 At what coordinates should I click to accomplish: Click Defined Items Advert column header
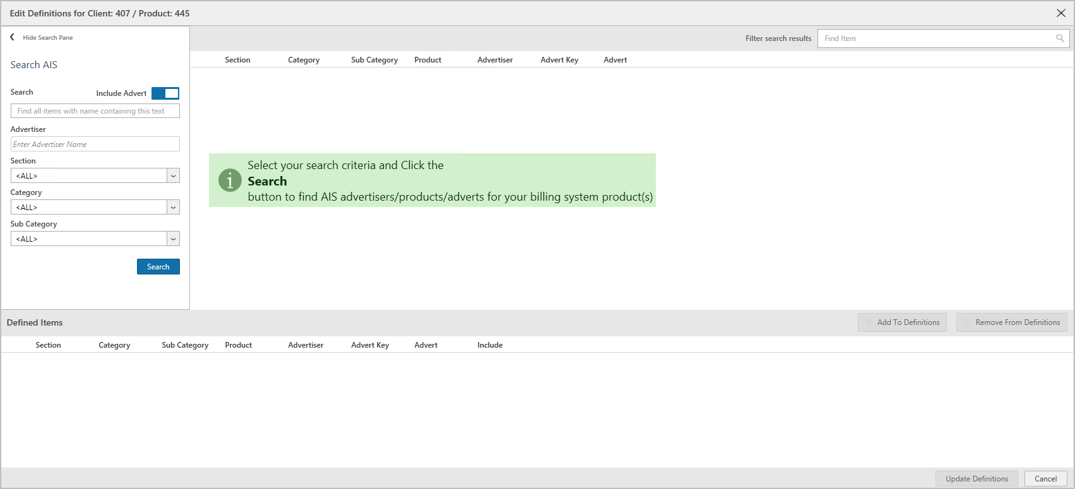pos(426,345)
